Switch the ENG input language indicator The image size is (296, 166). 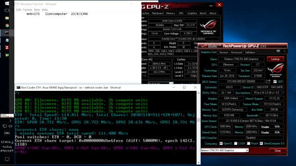pyautogui.click(x=7, y=133)
